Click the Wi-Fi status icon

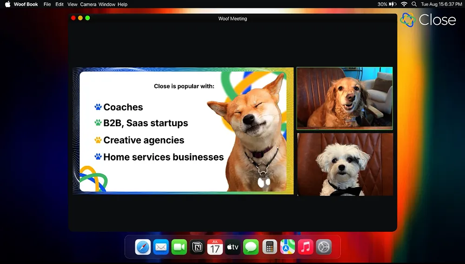404,4
